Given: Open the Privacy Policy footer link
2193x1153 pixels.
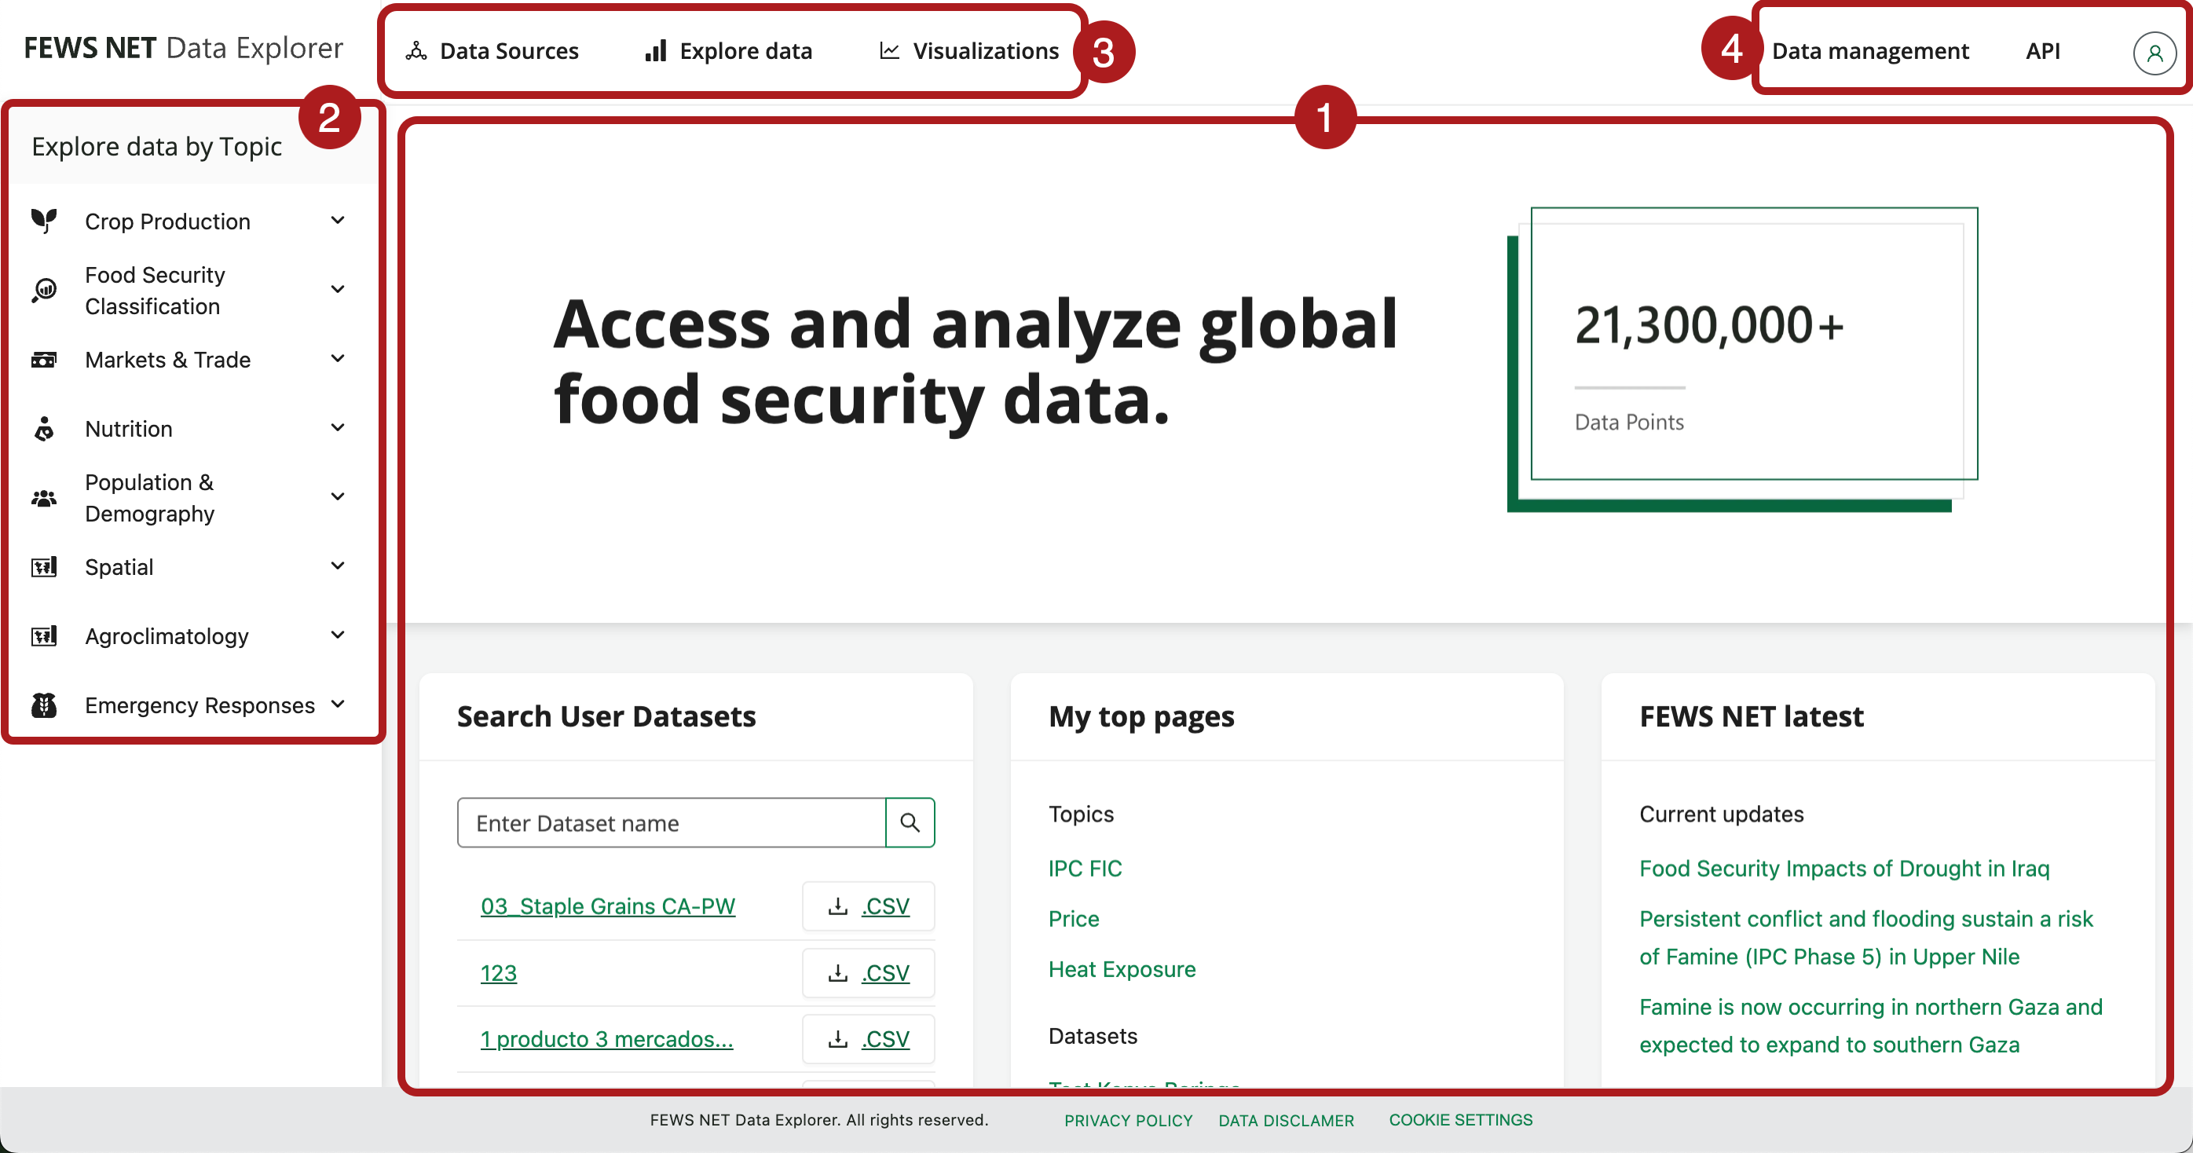Looking at the screenshot, I should [x=1128, y=1120].
